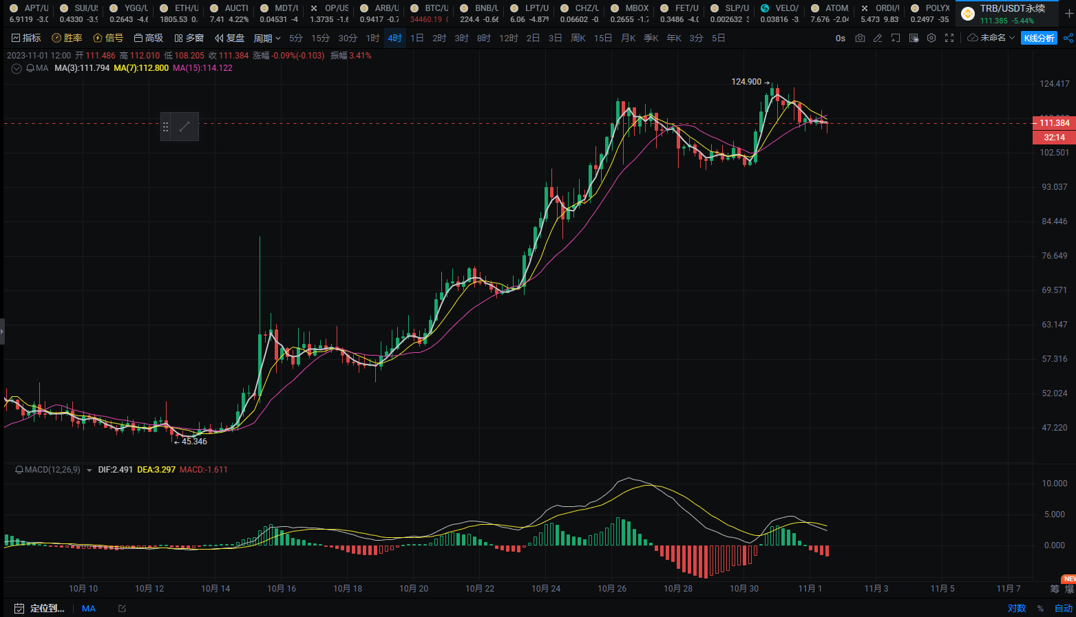Click the DEA:3.297 MACD value
1076x617 pixels.
[x=156, y=470]
